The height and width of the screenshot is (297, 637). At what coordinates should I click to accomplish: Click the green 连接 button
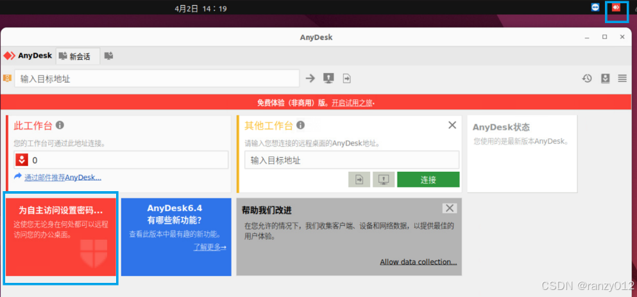click(428, 180)
